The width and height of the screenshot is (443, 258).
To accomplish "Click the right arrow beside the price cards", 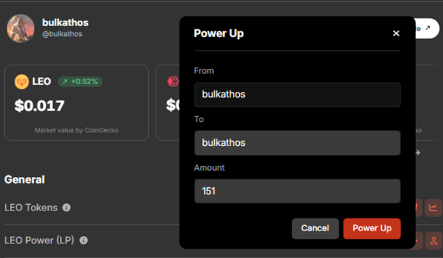I will 418,152.
